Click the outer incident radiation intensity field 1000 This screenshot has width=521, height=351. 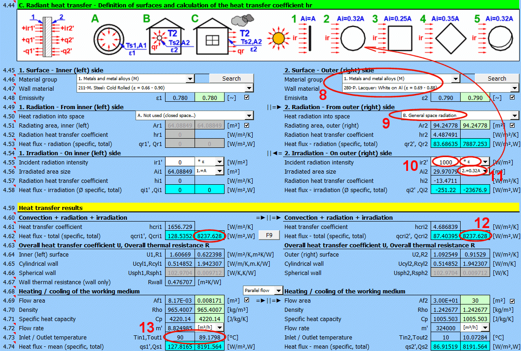pyautogui.click(x=445, y=162)
